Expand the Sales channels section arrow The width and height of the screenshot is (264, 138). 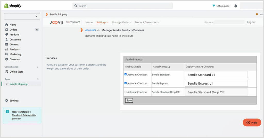click(x=38, y=67)
